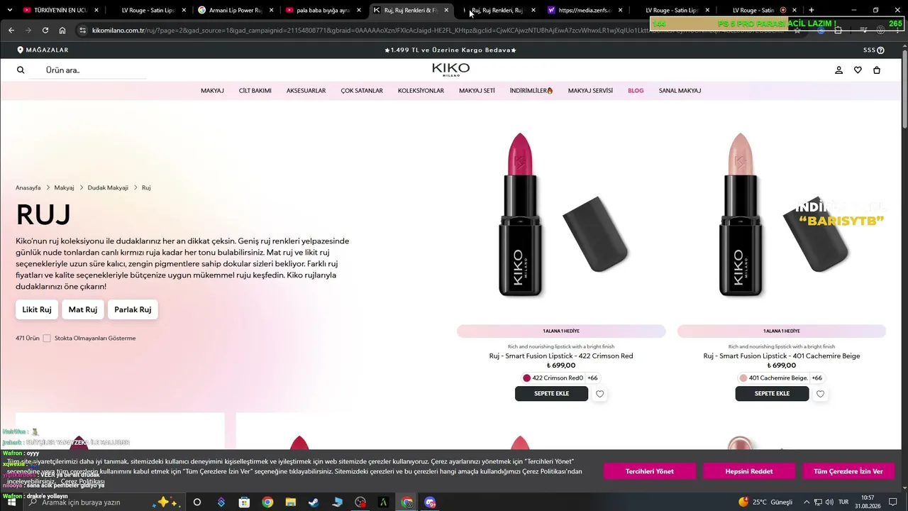The image size is (908, 511).
Task: Filter by Likit Ruj button
Action: click(x=37, y=309)
